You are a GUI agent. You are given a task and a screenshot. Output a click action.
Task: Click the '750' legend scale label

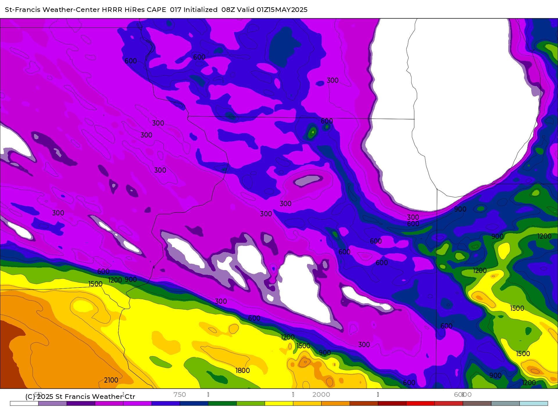point(180,394)
